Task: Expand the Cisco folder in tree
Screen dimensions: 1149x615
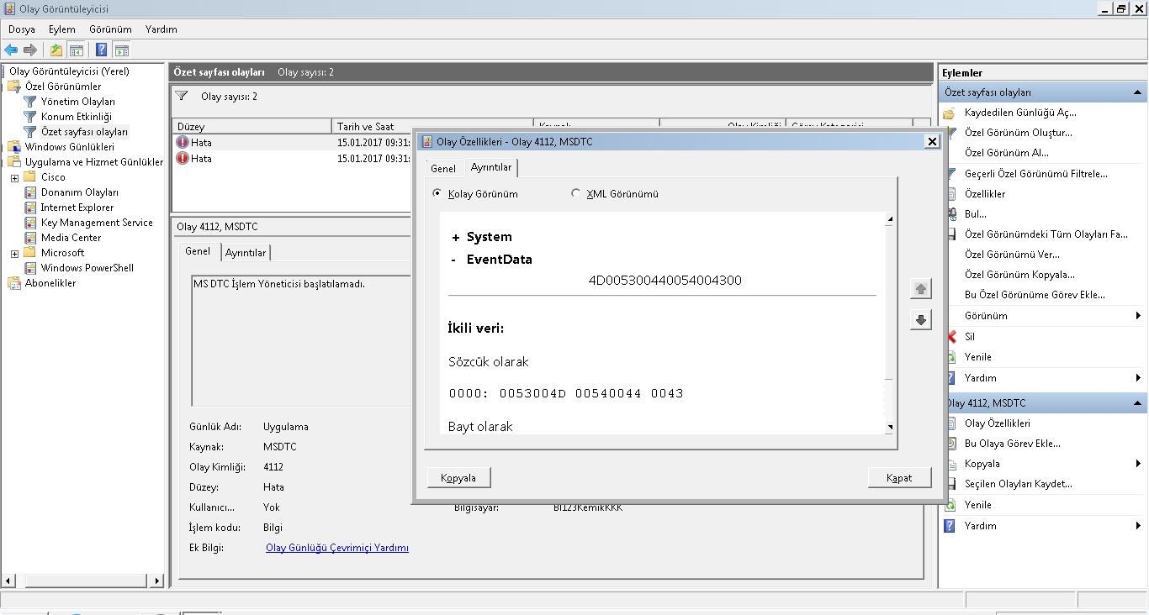Action: [14, 178]
